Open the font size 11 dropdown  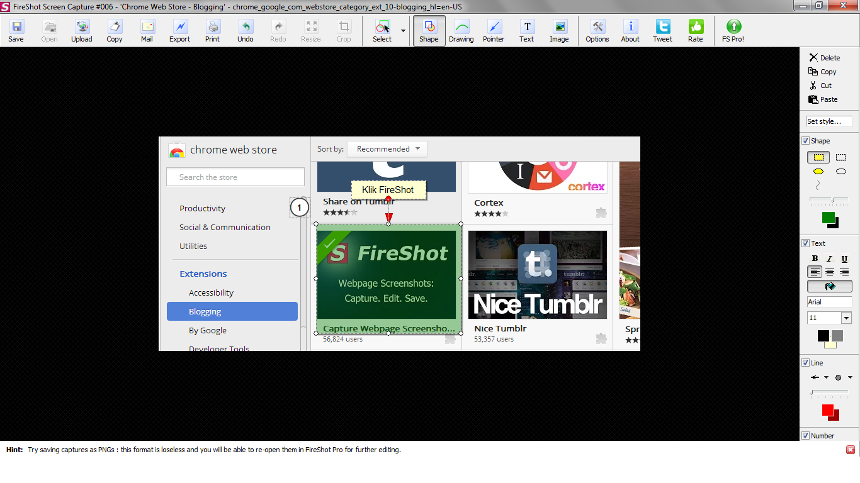tap(846, 318)
